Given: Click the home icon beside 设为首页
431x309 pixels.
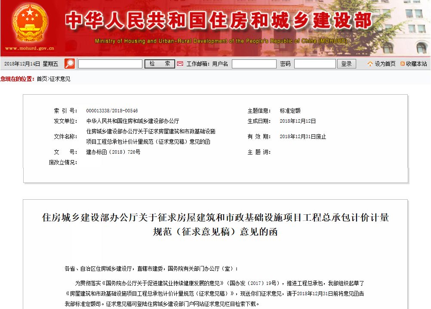Looking at the screenshot, I should [370, 64].
